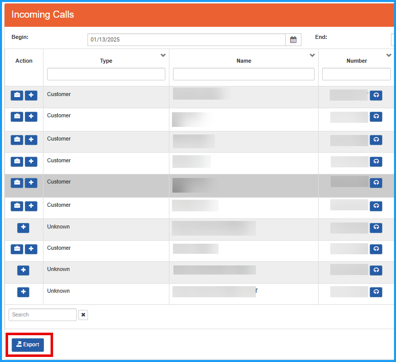The width and height of the screenshot is (396, 362).
Task: Click the Export button
Action: (28, 345)
